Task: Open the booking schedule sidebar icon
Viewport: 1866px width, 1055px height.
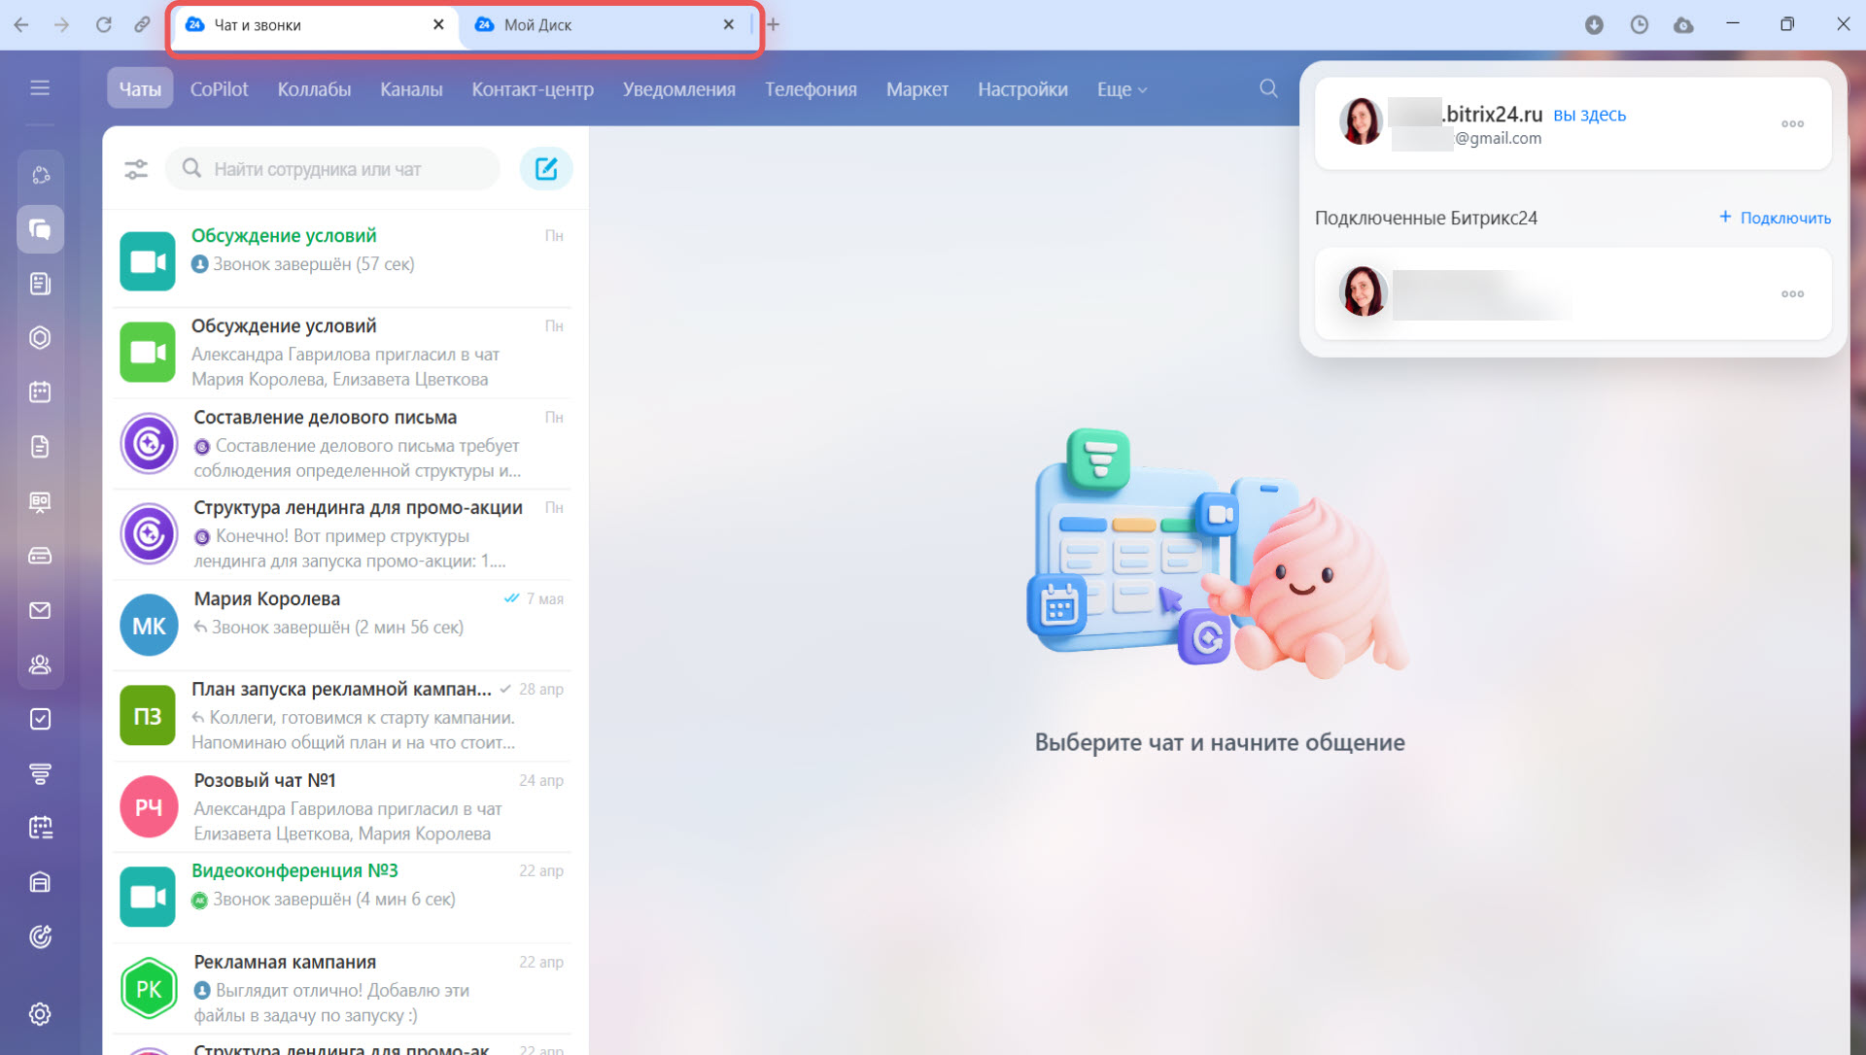Action: click(40, 828)
